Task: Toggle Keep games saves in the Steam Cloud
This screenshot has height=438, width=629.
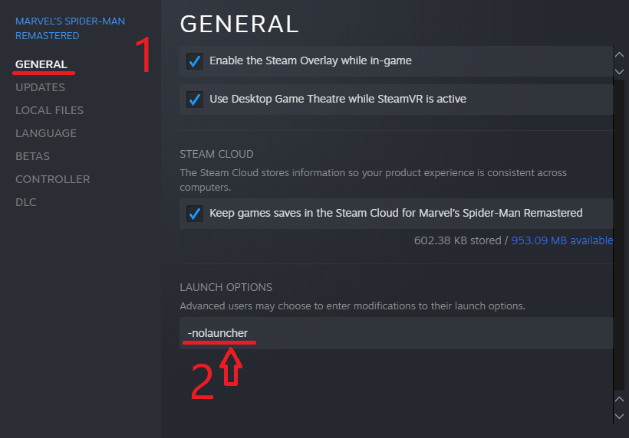Action: click(195, 214)
